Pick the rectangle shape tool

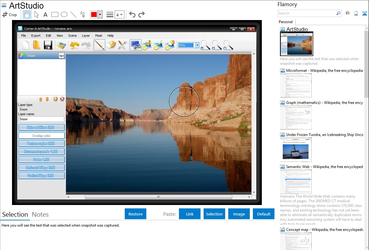click(55, 14)
